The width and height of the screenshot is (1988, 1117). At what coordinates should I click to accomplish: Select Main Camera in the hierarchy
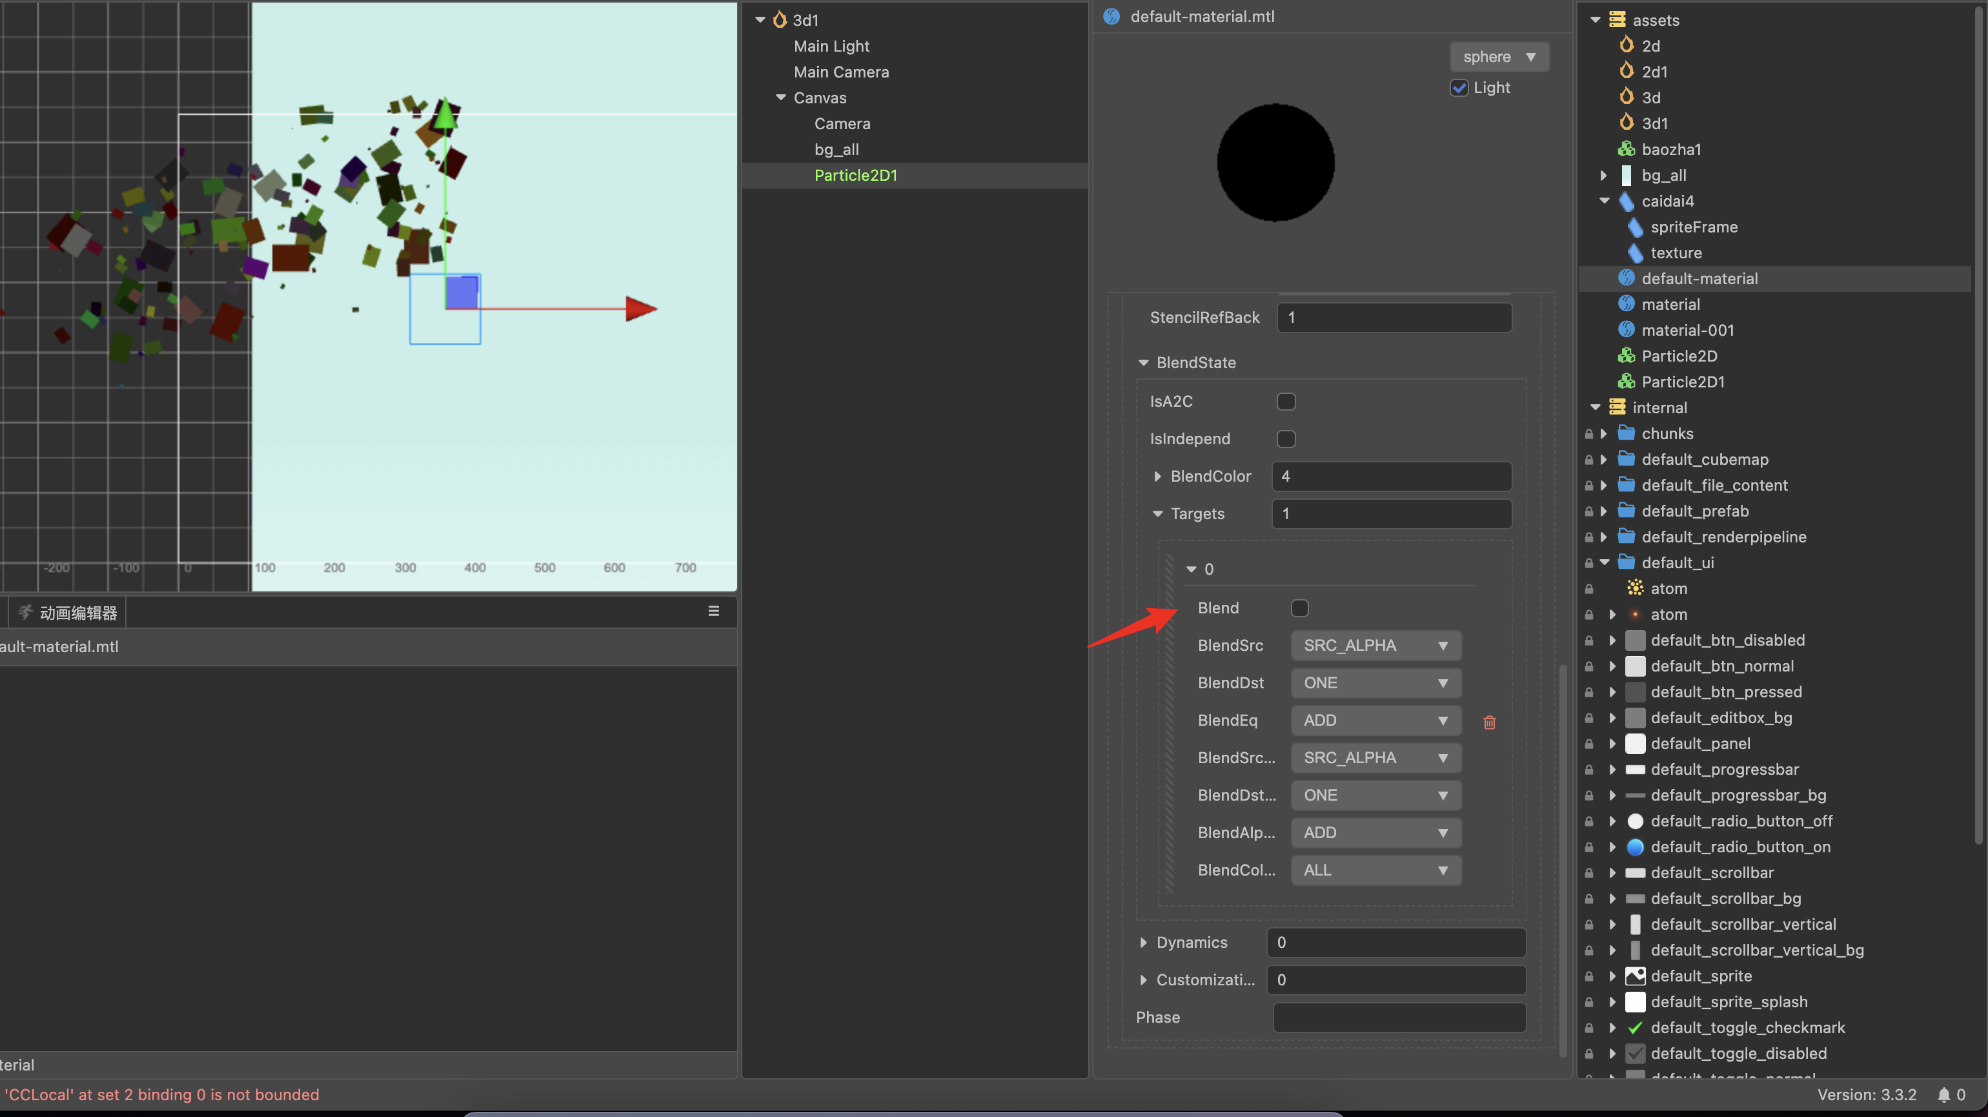click(x=840, y=72)
